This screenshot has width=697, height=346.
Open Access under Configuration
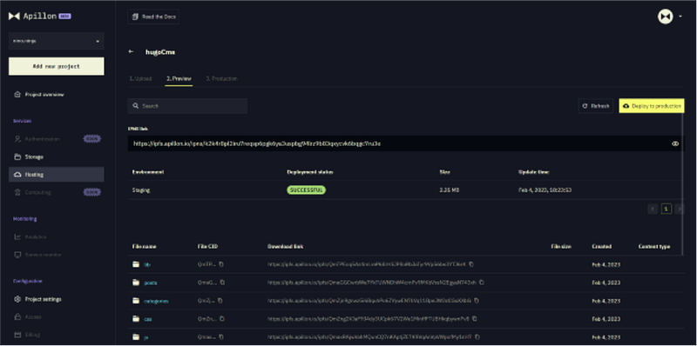[33, 316]
